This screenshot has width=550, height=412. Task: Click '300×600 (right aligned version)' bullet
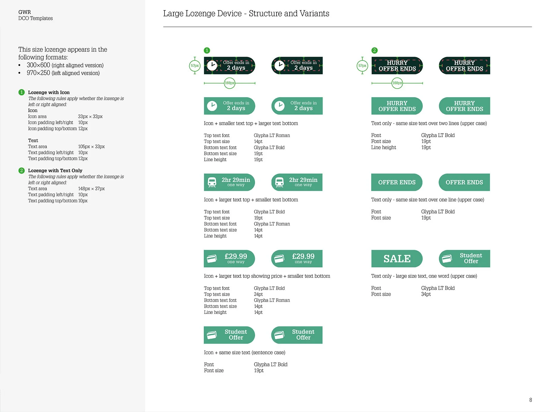(x=65, y=65)
